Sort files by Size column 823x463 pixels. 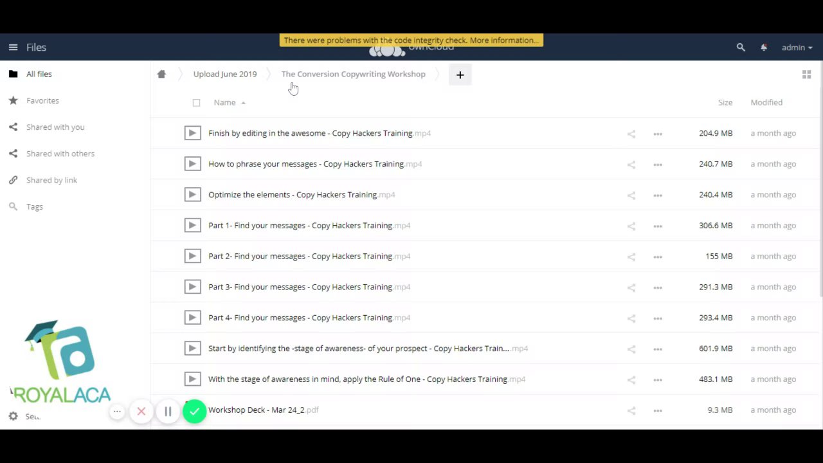pyautogui.click(x=725, y=102)
